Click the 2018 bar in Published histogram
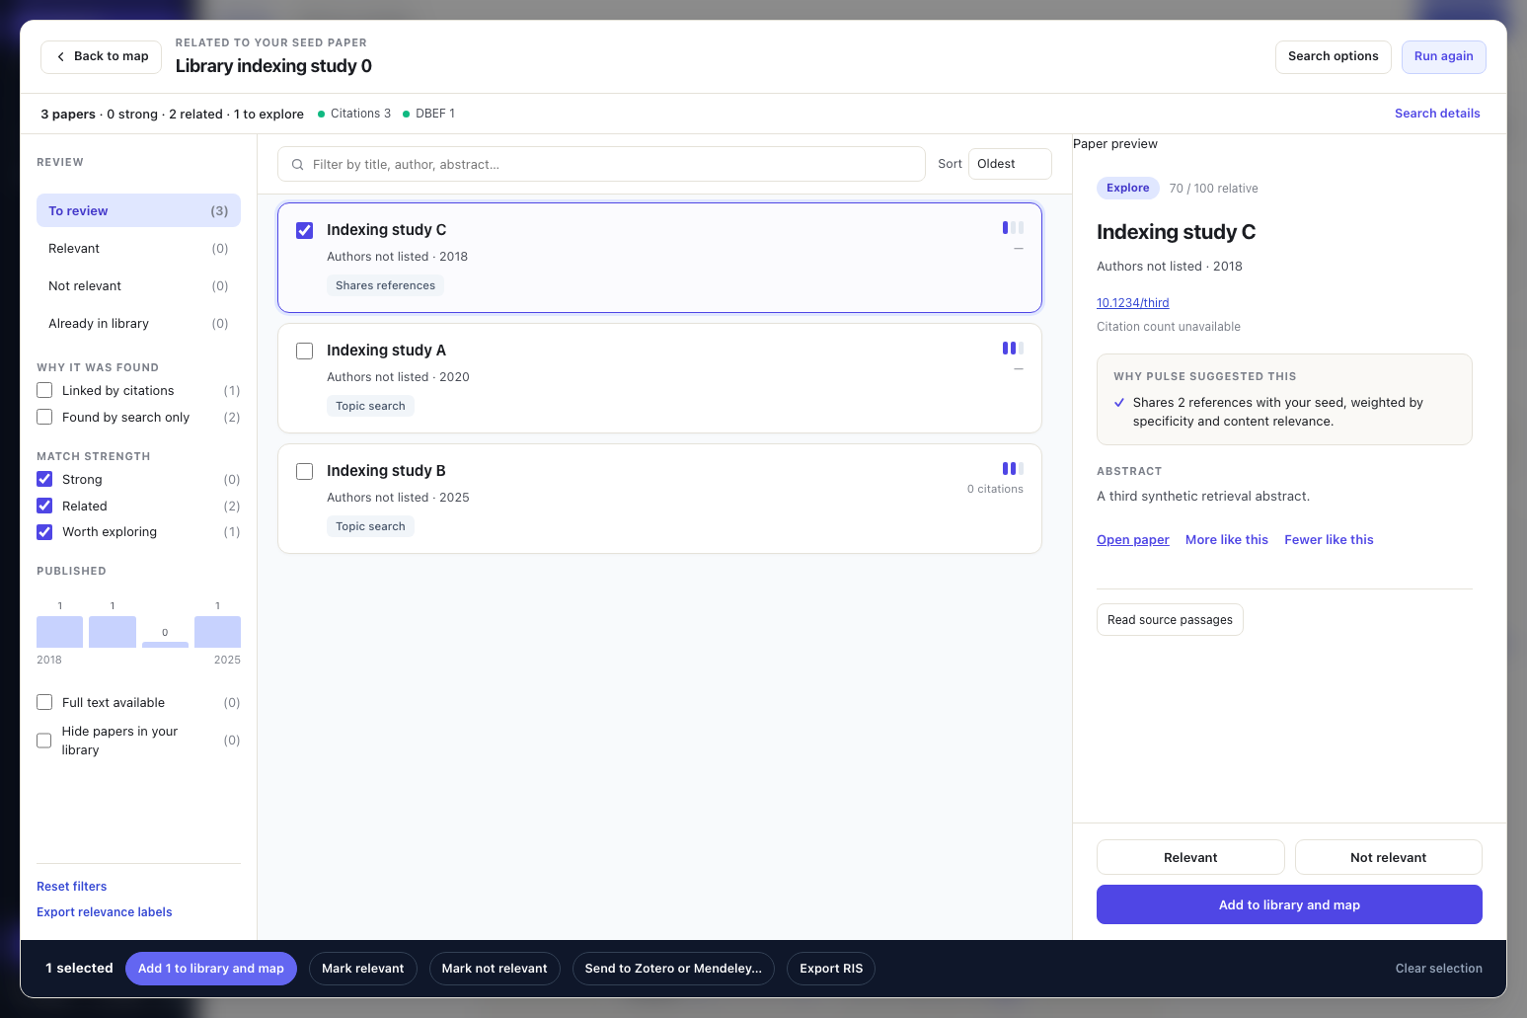This screenshot has height=1018, width=1527. [x=59, y=632]
